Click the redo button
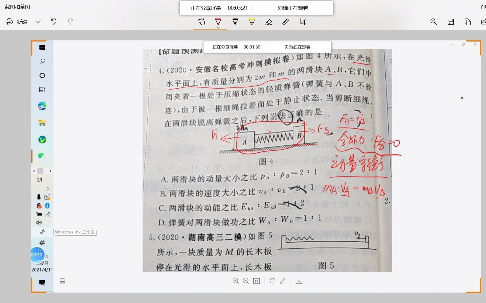 pyautogui.click(x=70, y=22)
